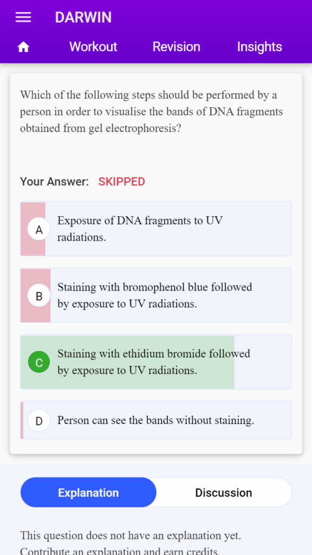Click the ethidium bromide answer text
The width and height of the screenshot is (312, 555).
pos(154,362)
